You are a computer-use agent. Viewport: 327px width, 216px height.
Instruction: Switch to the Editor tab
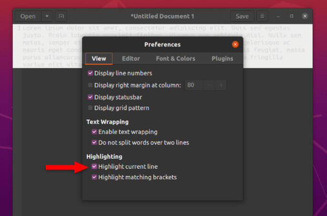click(131, 59)
